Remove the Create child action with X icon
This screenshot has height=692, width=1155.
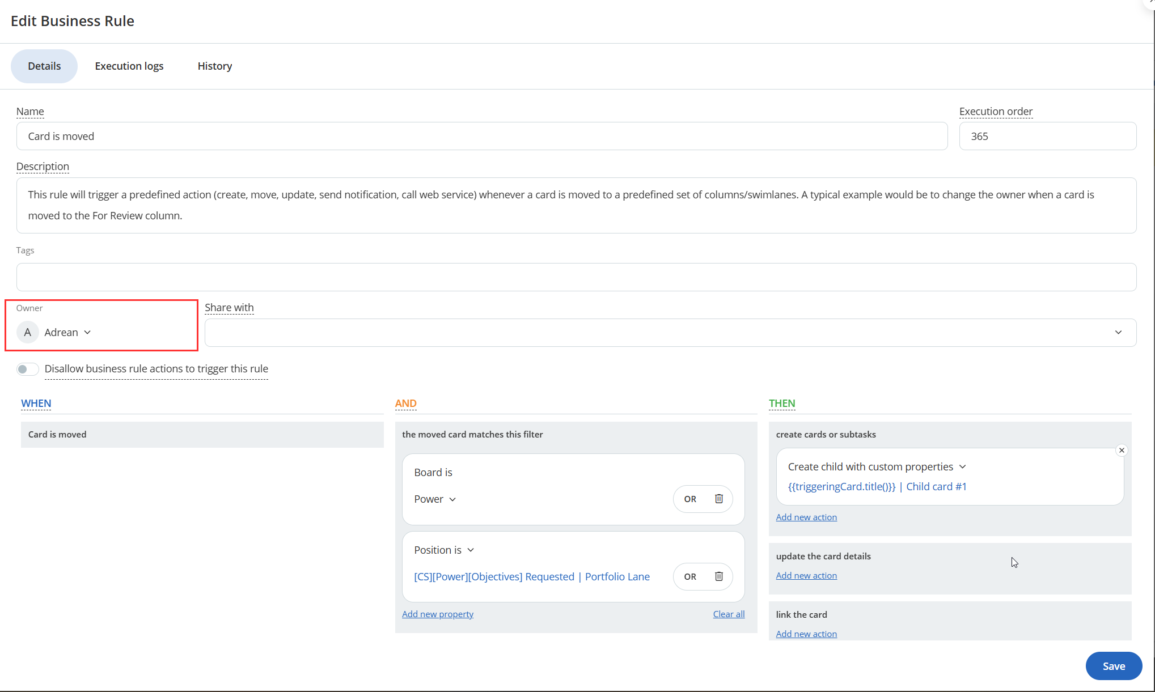[1121, 451]
